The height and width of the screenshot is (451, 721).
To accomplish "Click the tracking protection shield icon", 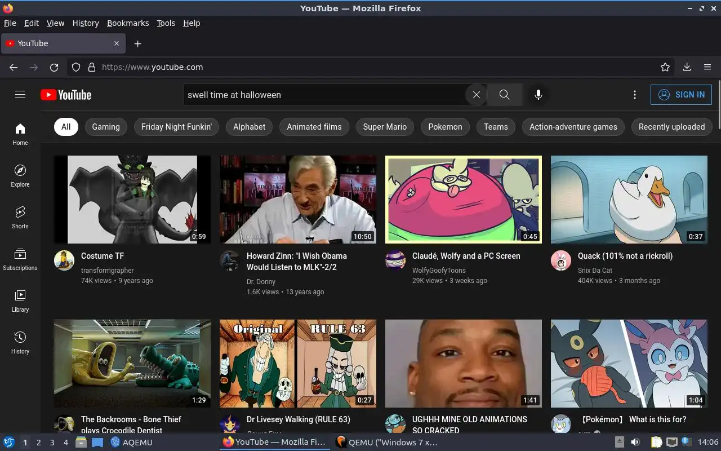I will pos(76,67).
